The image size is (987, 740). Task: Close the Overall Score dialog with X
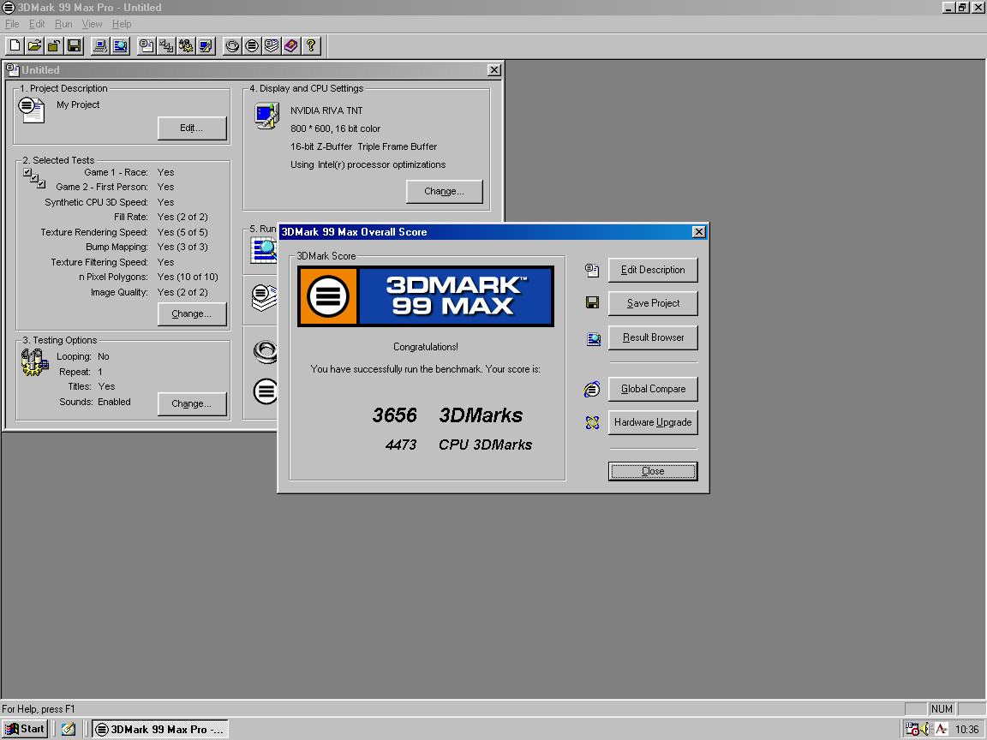[699, 231]
